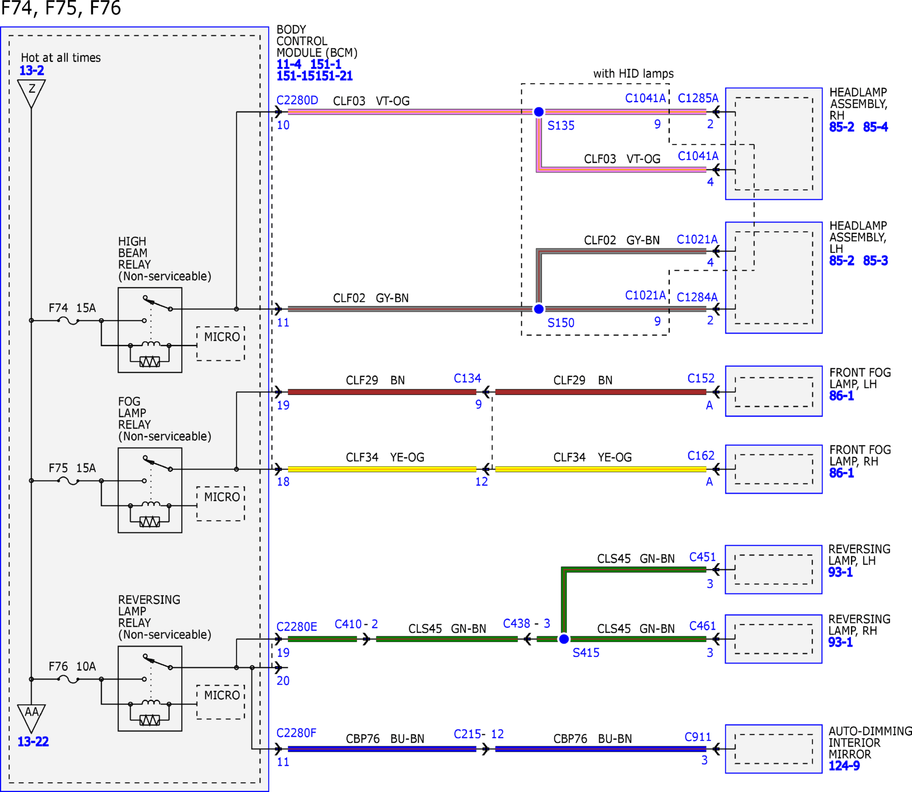Screen dimensions: 912x792
Task: Click the yellow CLF34 YE-OG wire
Action: (x=382, y=469)
